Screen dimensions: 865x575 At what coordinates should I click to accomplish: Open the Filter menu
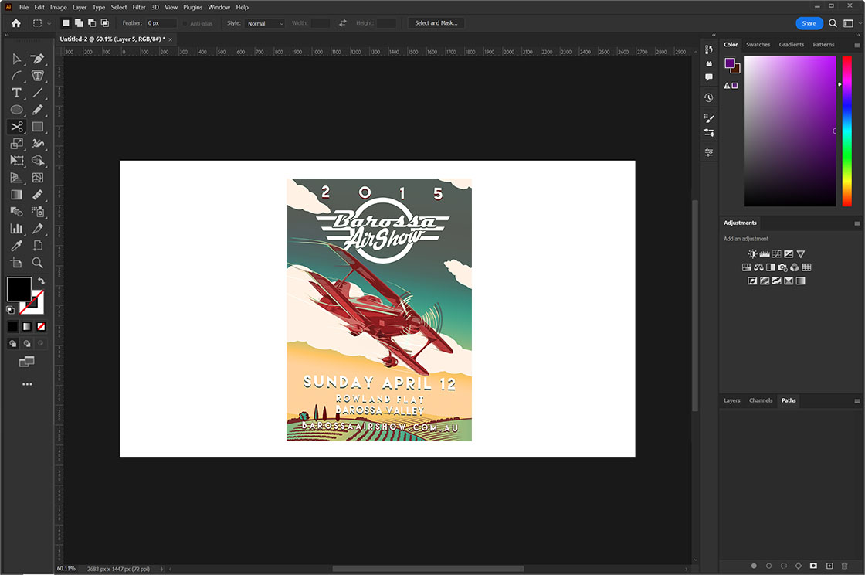tap(138, 7)
